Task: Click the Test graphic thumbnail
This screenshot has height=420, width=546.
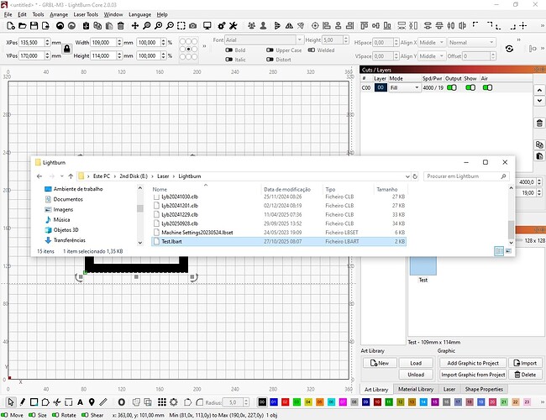Action: point(423,266)
